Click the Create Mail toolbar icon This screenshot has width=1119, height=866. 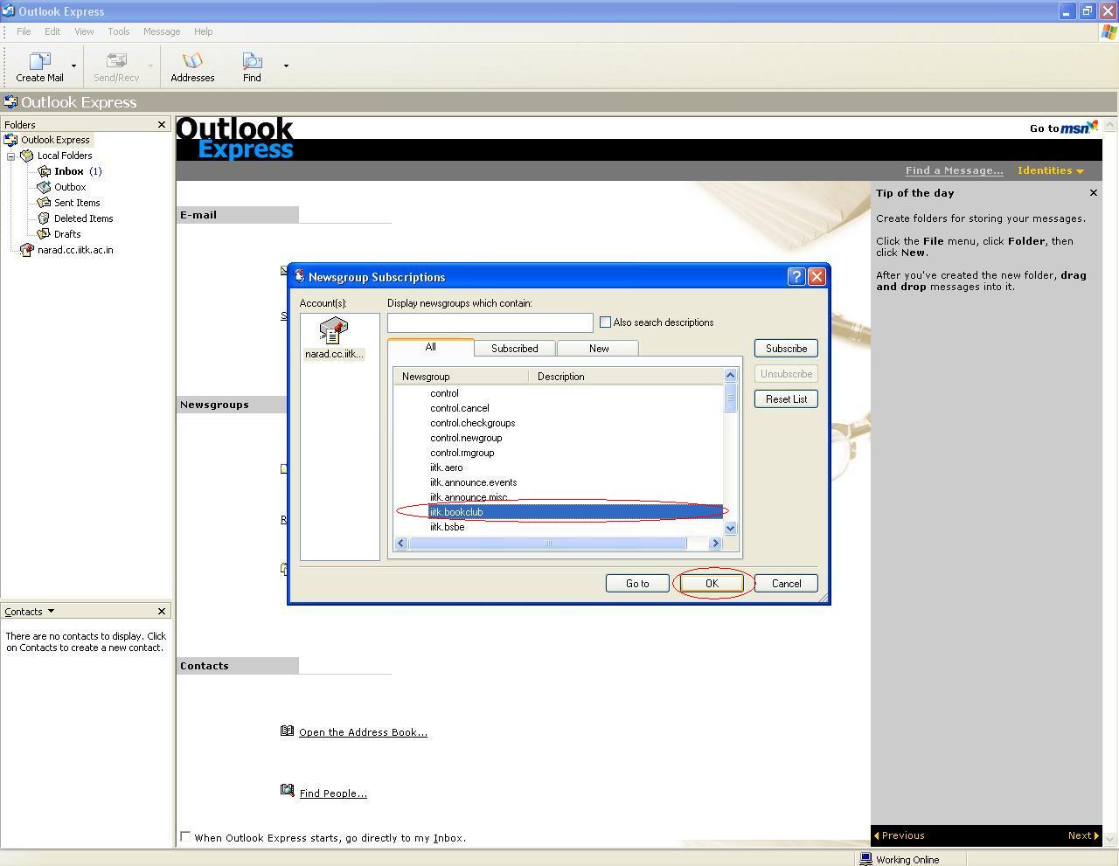click(39, 62)
